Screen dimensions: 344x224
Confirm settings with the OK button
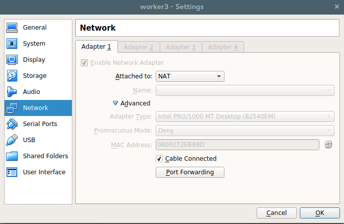[x=320, y=213]
